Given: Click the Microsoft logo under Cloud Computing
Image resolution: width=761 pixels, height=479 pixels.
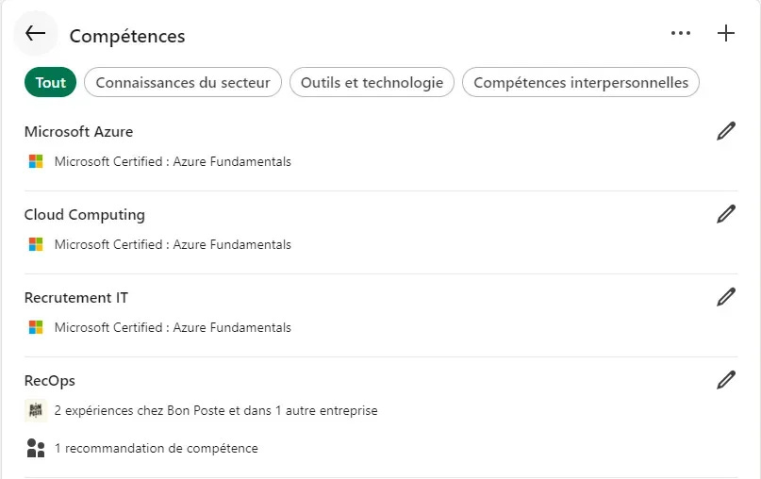Looking at the screenshot, I should pos(36,244).
